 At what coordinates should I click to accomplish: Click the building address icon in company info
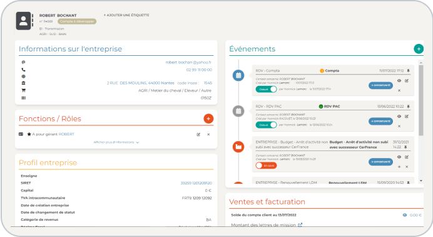click(24, 83)
